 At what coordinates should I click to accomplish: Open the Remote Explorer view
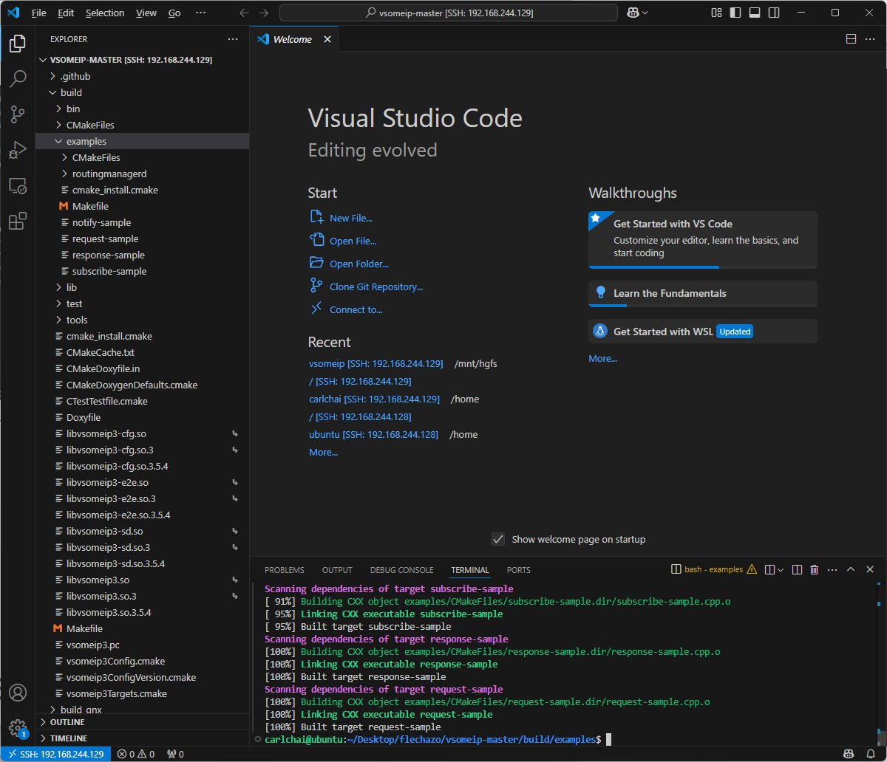pyautogui.click(x=18, y=185)
